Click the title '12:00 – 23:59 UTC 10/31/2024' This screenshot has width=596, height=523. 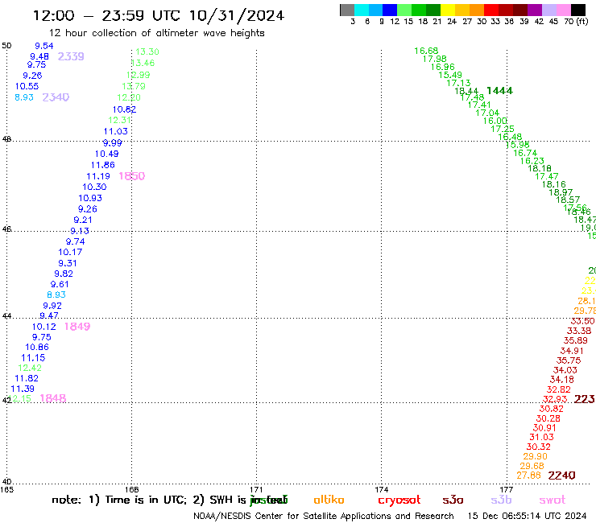tap(159, 15)
